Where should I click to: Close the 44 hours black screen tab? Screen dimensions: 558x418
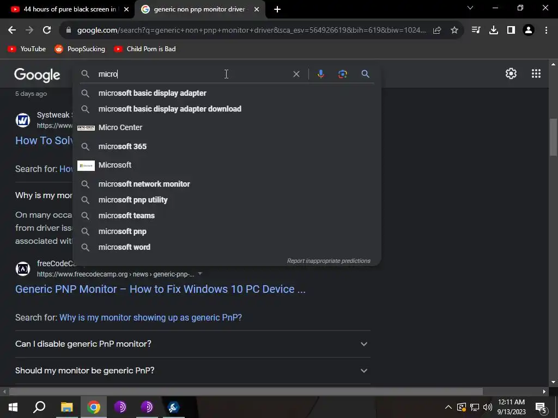126,9
